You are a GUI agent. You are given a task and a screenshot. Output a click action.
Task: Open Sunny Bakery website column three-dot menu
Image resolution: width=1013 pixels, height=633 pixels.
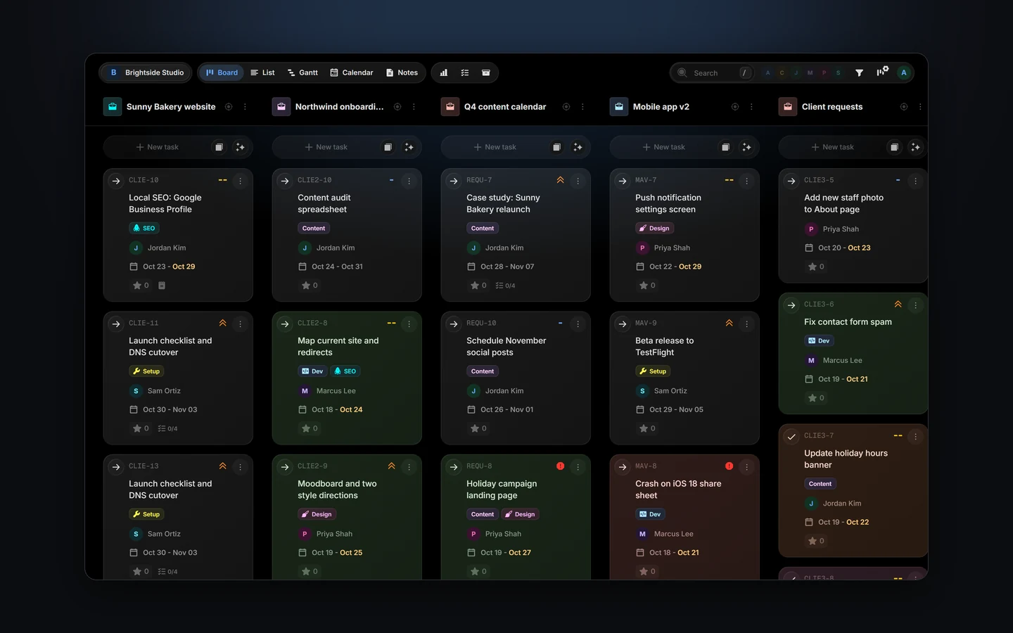tap(245, 107)
